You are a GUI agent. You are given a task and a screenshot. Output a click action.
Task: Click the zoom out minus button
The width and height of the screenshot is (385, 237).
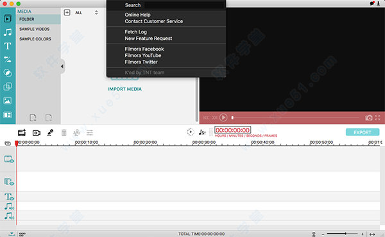tap(323, 234)
